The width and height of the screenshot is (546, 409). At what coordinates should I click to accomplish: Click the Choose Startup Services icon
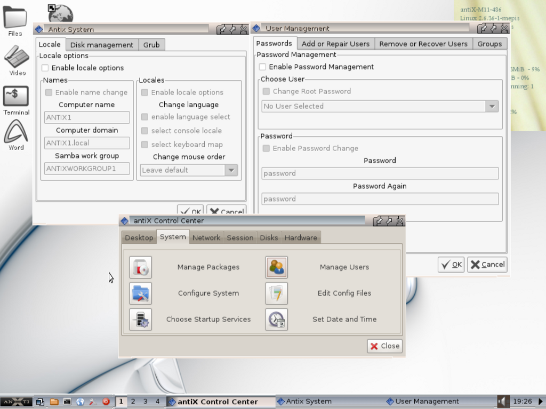click(x=140, y=320)
